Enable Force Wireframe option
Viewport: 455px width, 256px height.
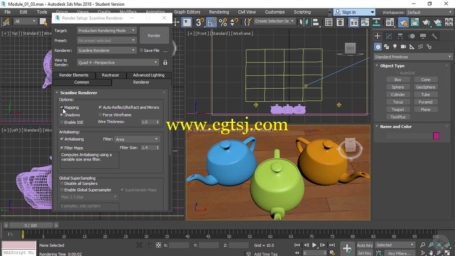pos(100,115)
